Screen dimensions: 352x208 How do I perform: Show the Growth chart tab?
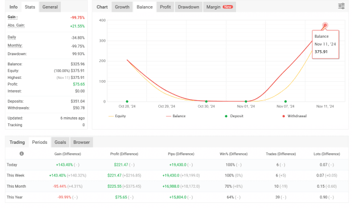pos(122,7)
